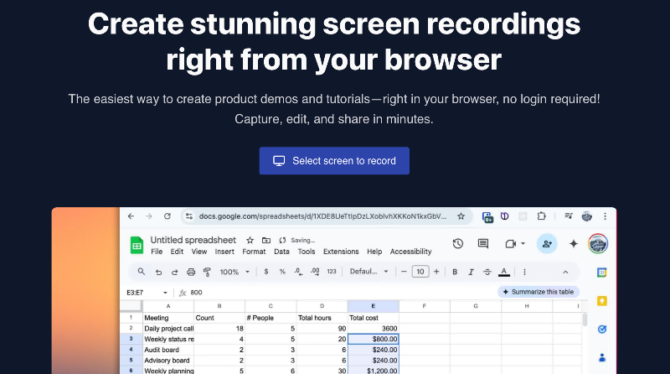Open the Tools menu
Image resolution: width=670 pixels, height=374 pixels.
click(307, 252)
